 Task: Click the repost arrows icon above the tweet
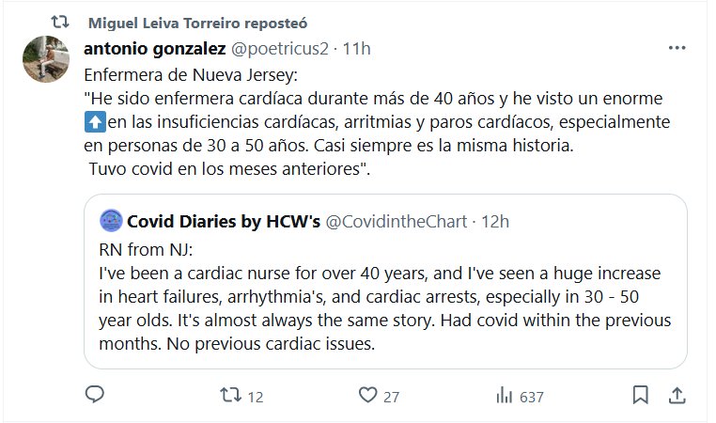[x=58, y=21]
